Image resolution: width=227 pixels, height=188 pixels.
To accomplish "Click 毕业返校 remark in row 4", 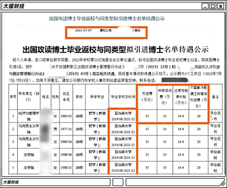I will pyautogui.click(x=215, y=155).
